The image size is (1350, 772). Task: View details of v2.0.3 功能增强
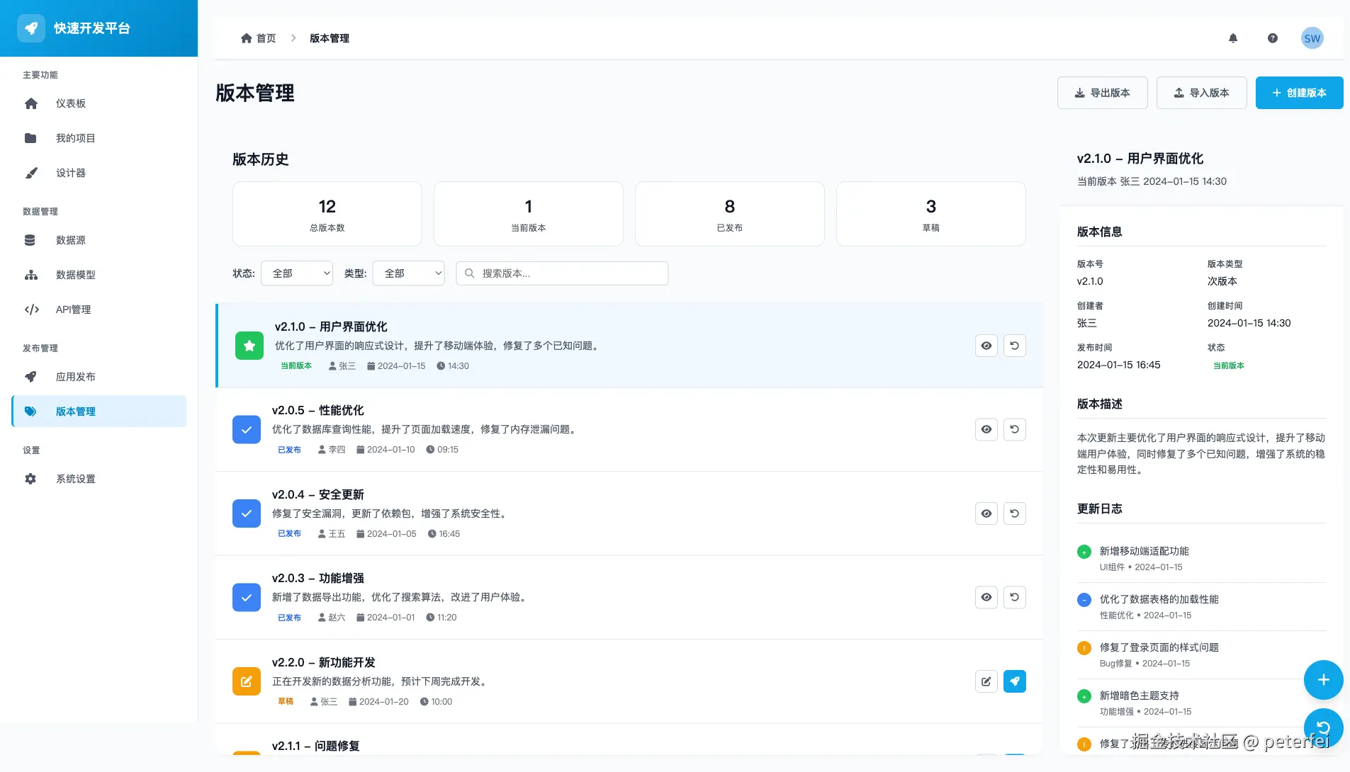tap(986, 597)
